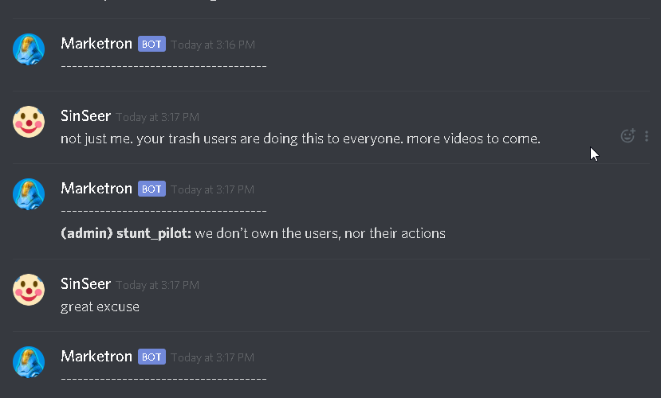Click the Marketron username above the stunt_pilot reply

click(x=96, y=189)
